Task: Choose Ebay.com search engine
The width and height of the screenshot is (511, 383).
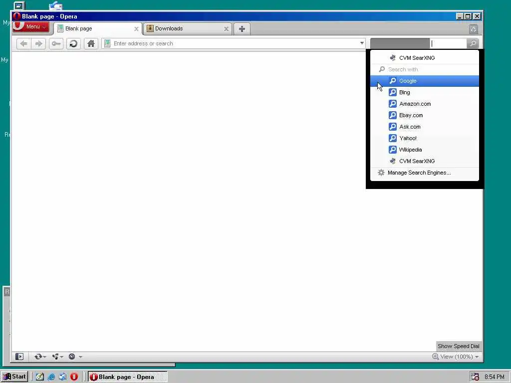Action: point(425,115)
